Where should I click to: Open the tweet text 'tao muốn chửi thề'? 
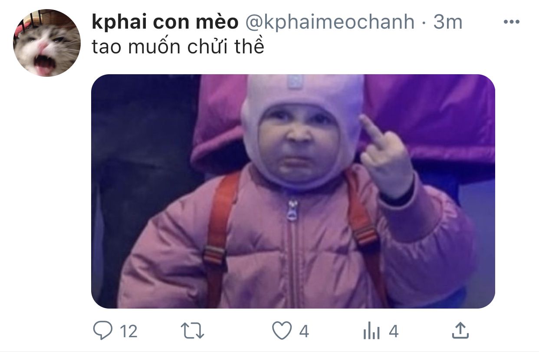pyautogui.click(x=178, y=47)
